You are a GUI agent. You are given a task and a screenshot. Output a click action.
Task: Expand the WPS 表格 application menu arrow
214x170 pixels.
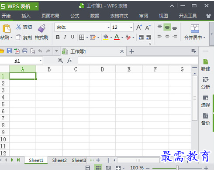[x=36, y=7]
